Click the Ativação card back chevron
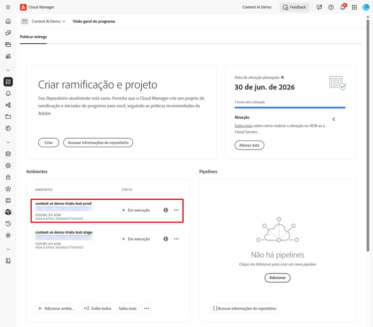This screenshot has height=327, width=373. tap(334, 119)
